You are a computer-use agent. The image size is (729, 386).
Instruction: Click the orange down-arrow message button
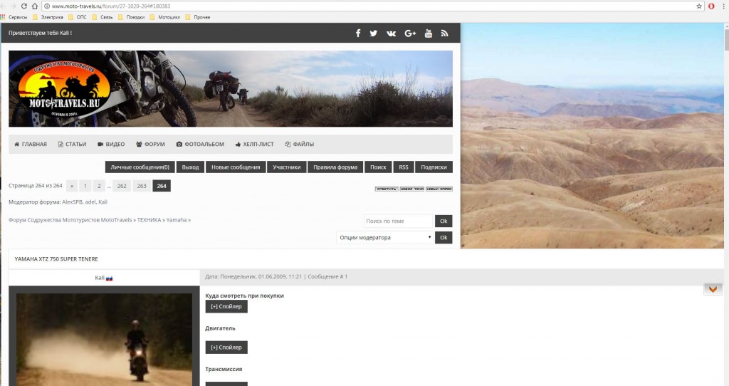tap(713, 289)
